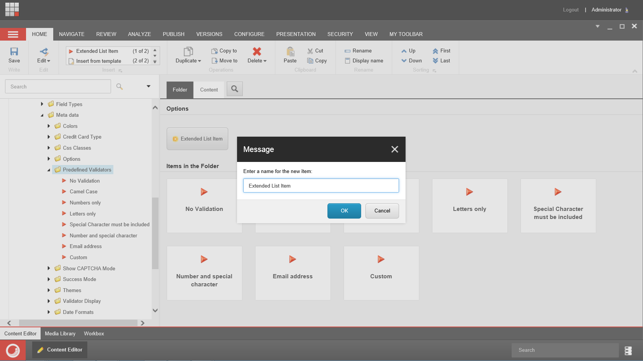Expand the Colors folder
The image size is (643, 361).
pos(49,126)
